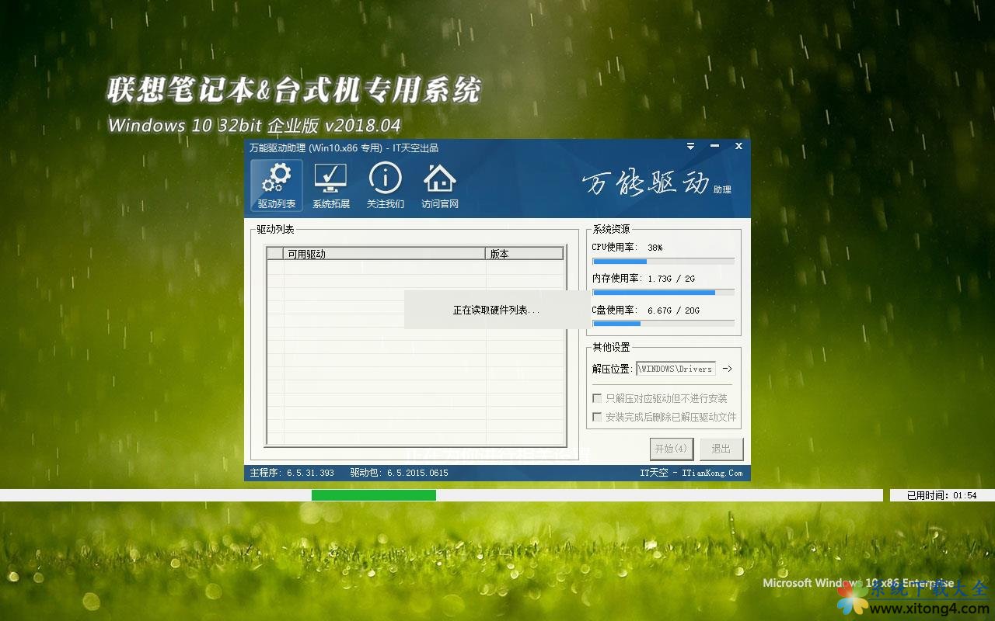Click the 关注我们 info icon
The width and height of the screenshot is (995, 621).
[x=385, y=186]
